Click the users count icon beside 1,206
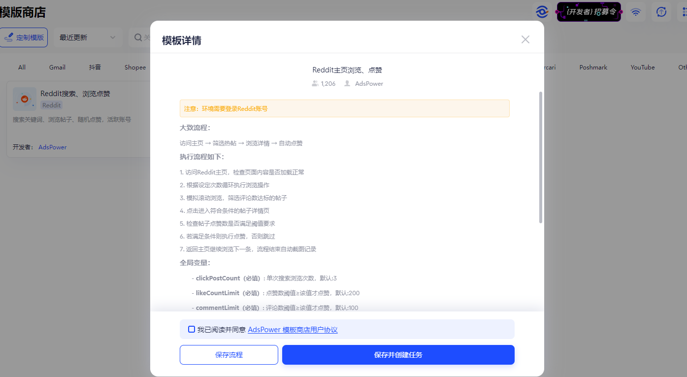687x377 pixels. [x=315, y=84]
